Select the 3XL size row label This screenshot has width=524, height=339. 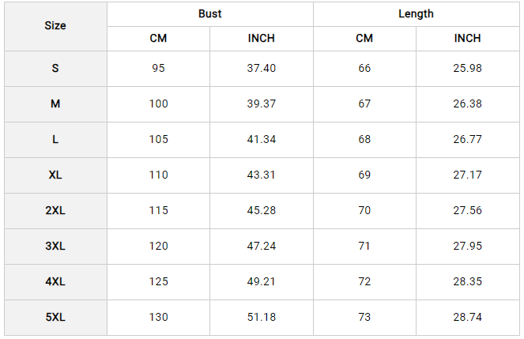click(x=55, y=247)
